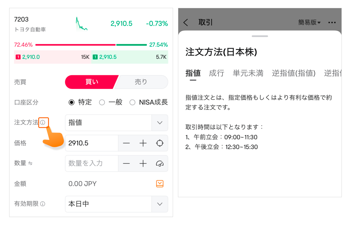Viewport: 351px width, 225px height.
Task: Open the three-dot more options menu
Action: 332,23
